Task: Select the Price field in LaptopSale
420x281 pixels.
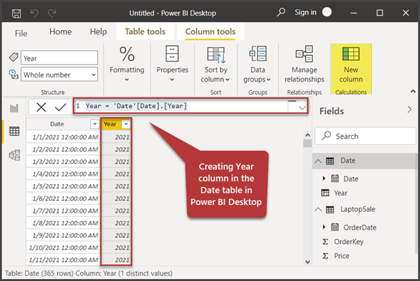Action: pos(342,256)
